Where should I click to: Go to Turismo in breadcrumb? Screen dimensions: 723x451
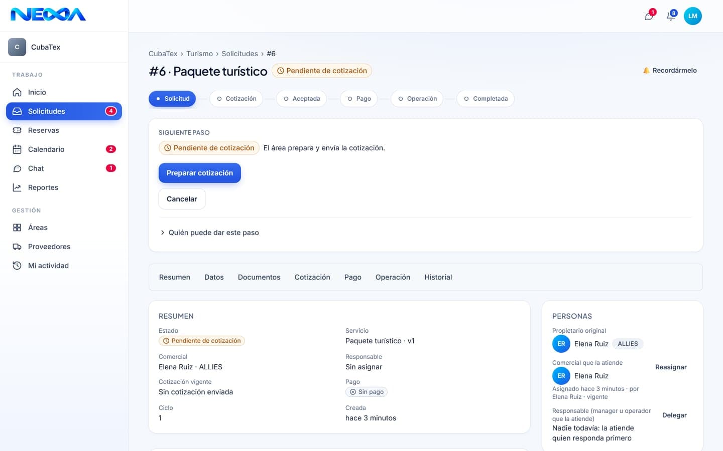(x=199, y=54)
